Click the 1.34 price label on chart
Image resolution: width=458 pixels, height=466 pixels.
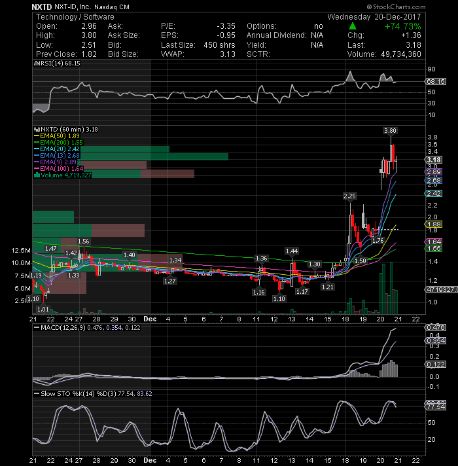175,260
